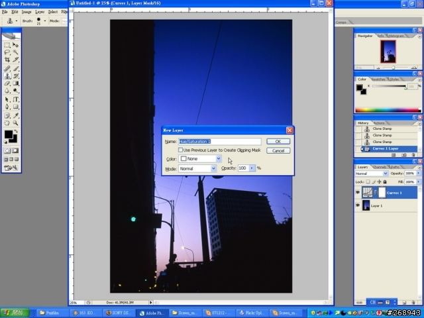This screenshot has height=318, width=424.
Task: Switch to Standard editing mode
Action: pyautogui.click(x=7, y=150)
